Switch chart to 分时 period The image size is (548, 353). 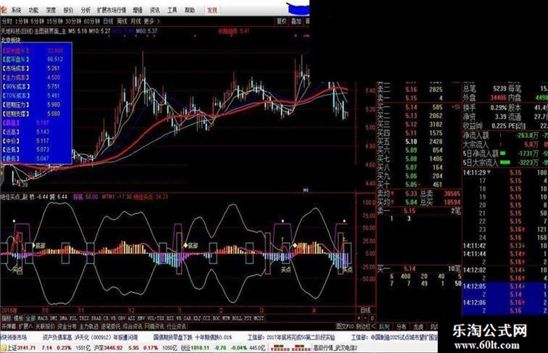pyautogui.click(x=6, y=21)
